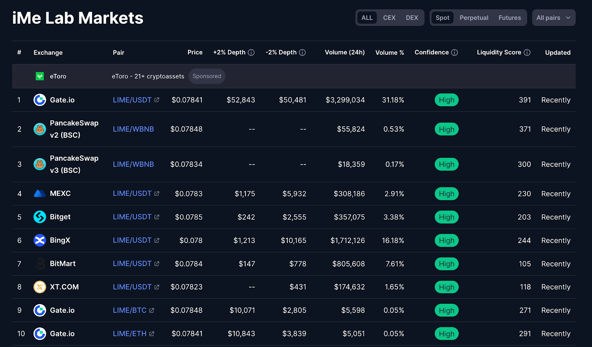The width and height of the screenshot is (592, 347).
Task: Click the Bitget exchange name
Action: (60, 217)
